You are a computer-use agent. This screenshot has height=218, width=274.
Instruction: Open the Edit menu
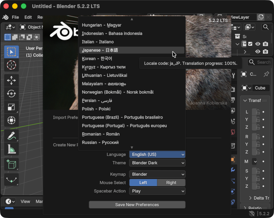(x=28, y=17)
